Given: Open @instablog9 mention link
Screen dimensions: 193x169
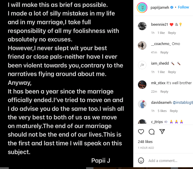Looking at the screenshot, I should point(183,102).
